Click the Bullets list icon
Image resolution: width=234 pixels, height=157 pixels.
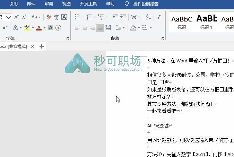point(77,17)
